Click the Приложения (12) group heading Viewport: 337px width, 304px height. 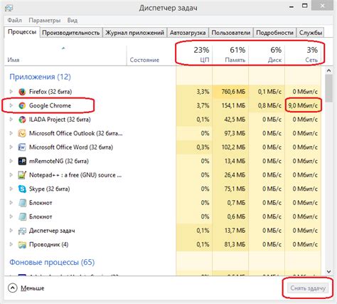(40, 77)
